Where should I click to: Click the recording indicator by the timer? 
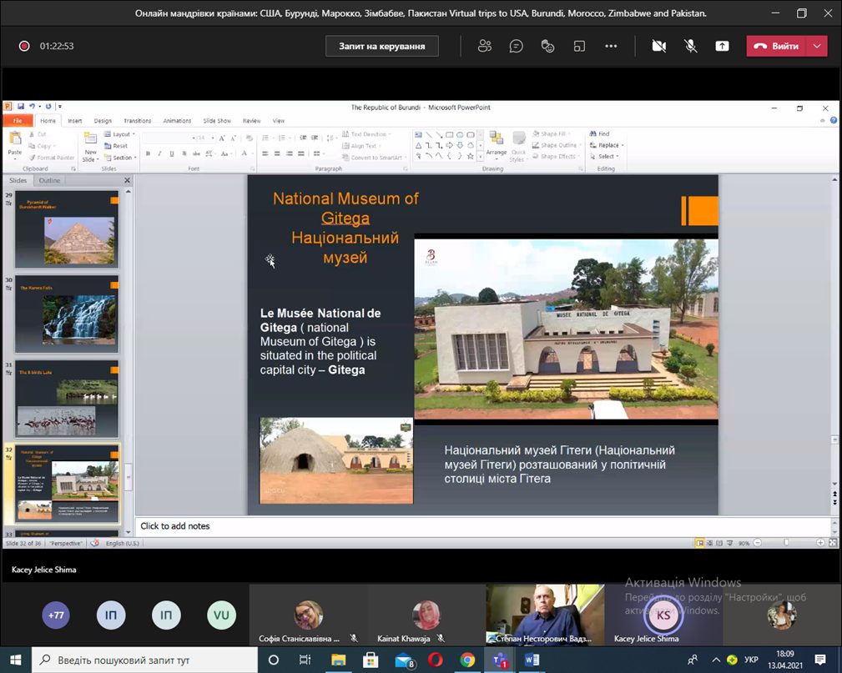[24, 46]
